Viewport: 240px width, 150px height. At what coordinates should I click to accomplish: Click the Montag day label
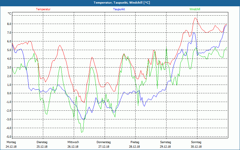pos(11,142)
